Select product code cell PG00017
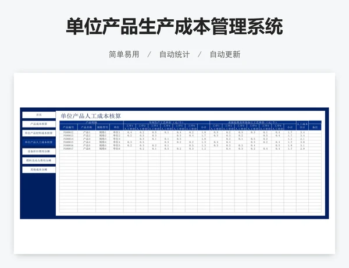The height and width of the screenshot is (268, 349). [x=69, y=149]
